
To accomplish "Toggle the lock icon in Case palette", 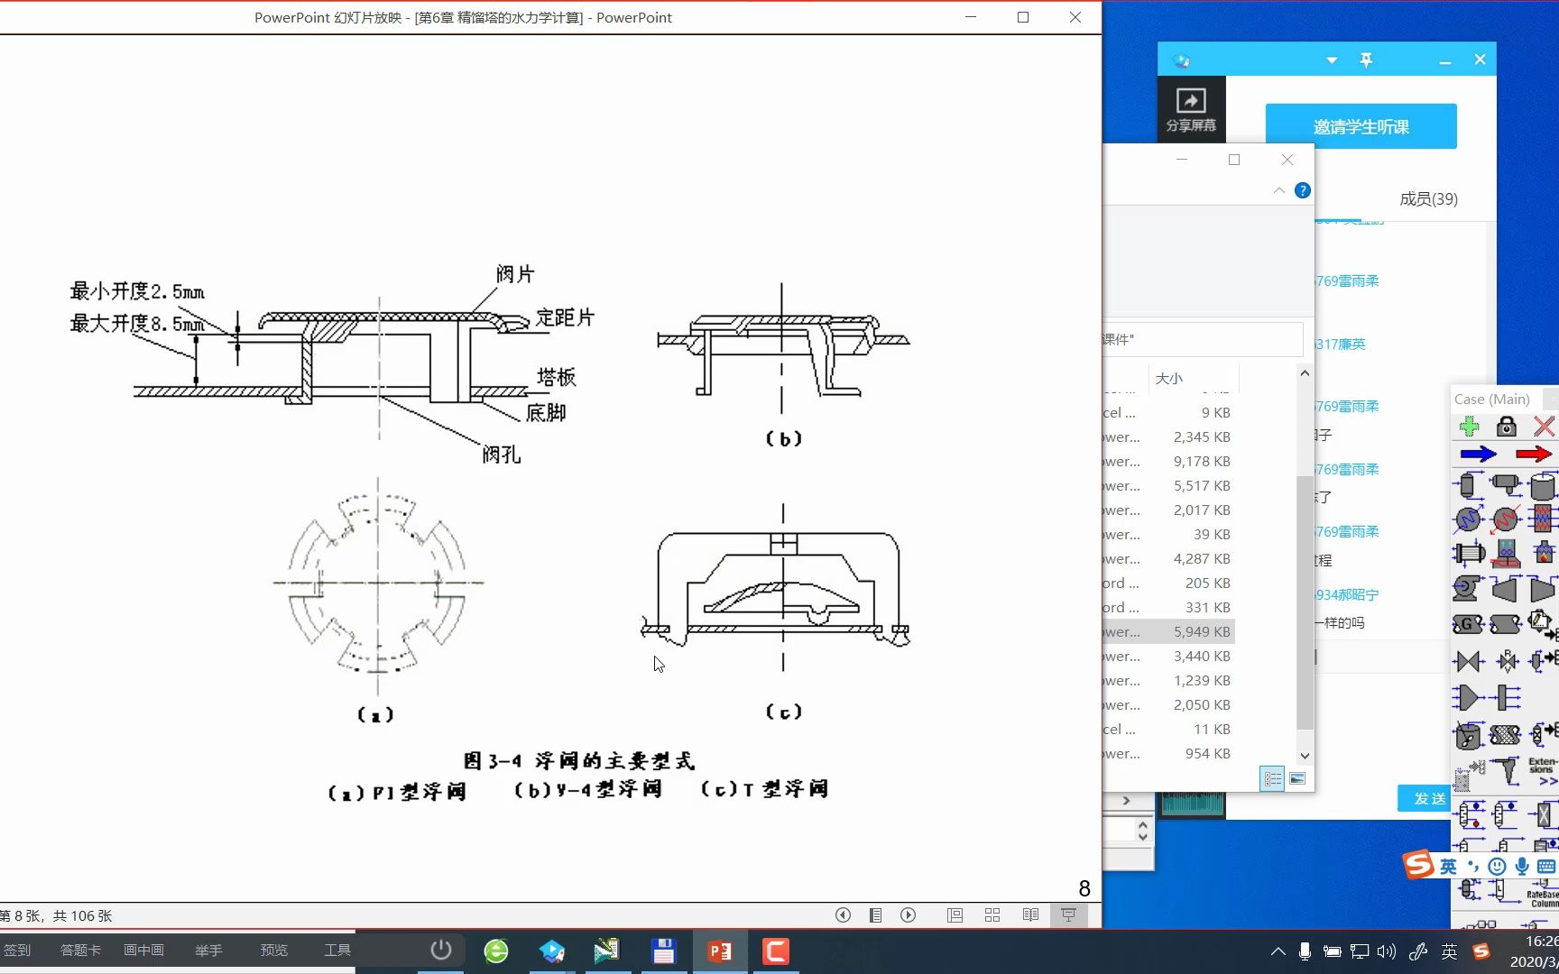I will point(1507,427).
